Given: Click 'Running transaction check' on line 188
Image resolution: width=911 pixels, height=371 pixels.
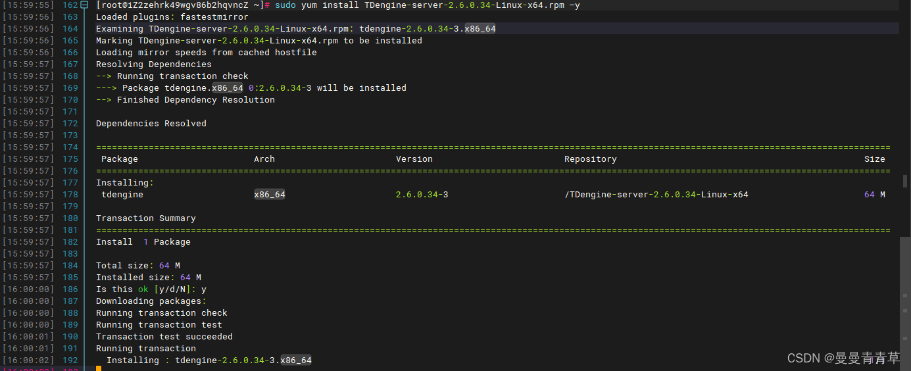Looking at the screenshot, I should [162, 313].
